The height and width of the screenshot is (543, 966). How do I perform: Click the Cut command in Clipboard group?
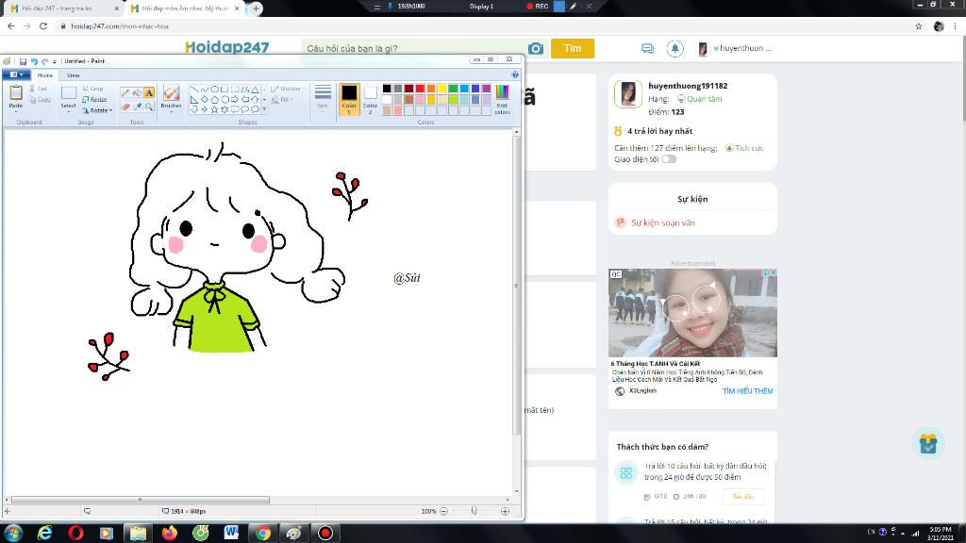[38, 89]
